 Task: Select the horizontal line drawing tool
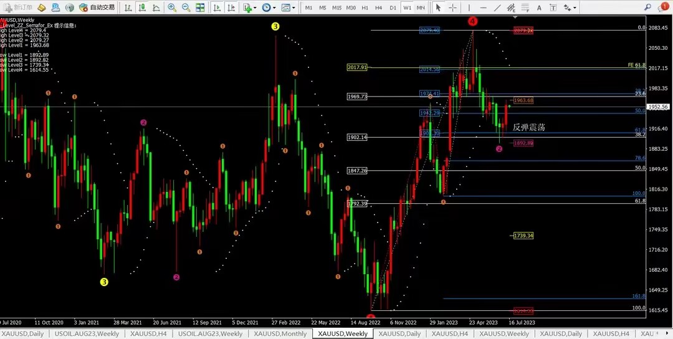(x=484, y=7)
